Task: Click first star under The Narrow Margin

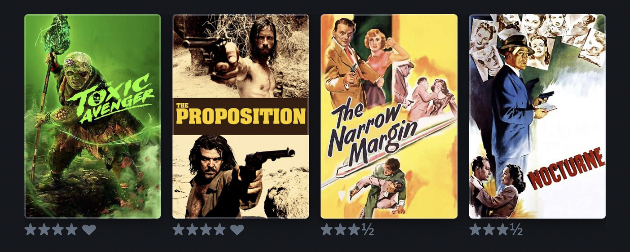Action: [x=327, y=230]
